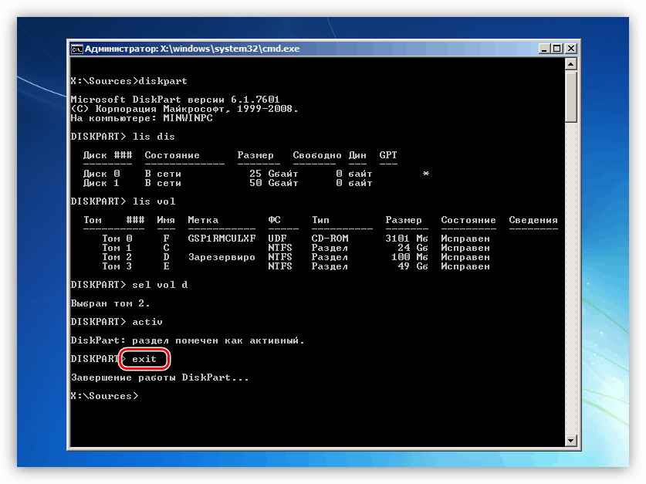Click the scrollbar up arrow
The image size is (646, 484).
(570, 64)
